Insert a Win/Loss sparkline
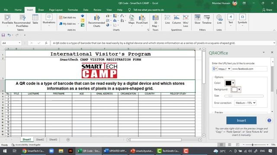This screenshot has width=277, height=155. [186, 21]
